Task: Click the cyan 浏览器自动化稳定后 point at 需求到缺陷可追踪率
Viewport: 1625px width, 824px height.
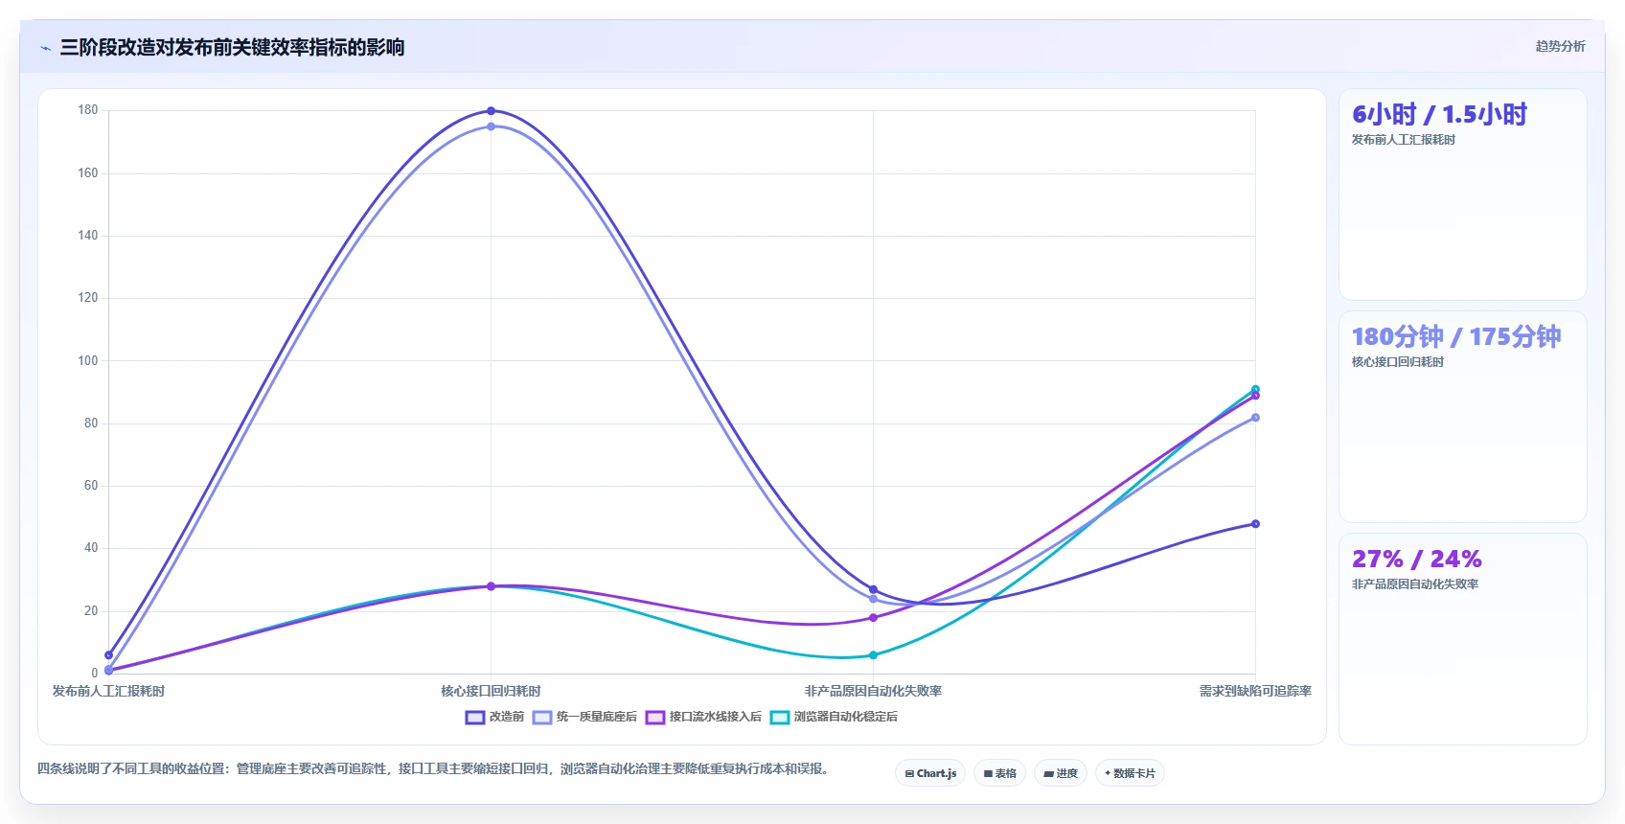Action: coord(1255,390)
